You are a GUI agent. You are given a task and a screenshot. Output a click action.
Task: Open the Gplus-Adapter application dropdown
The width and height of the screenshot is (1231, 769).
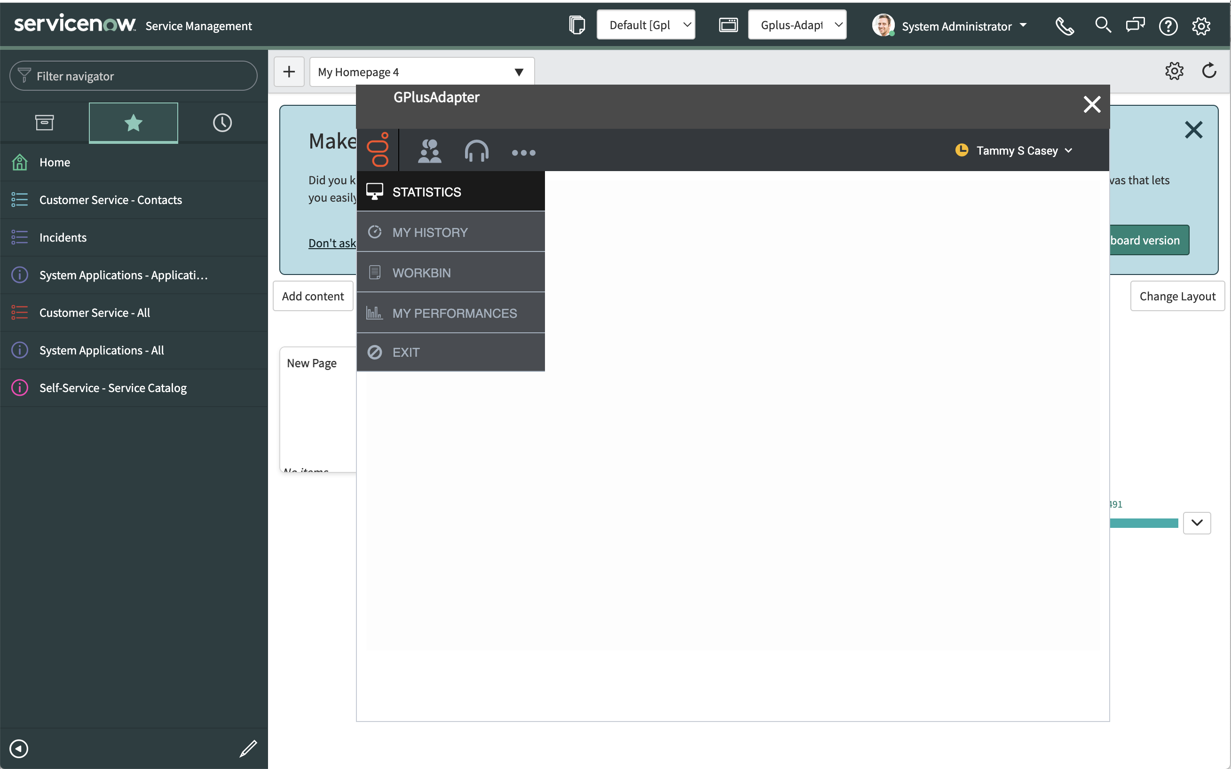pos(797,25)
